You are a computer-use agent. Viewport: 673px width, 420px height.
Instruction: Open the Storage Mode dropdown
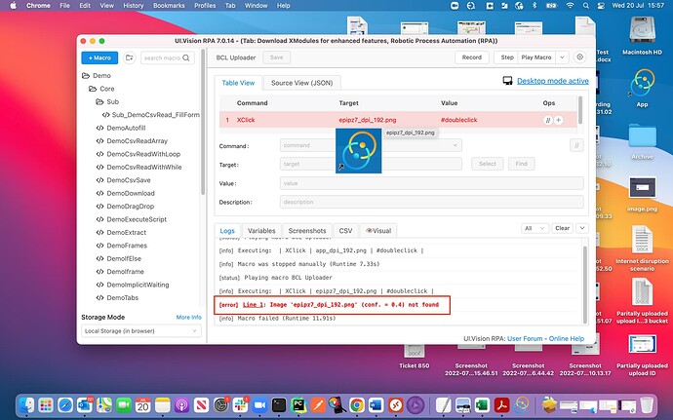[140, 330]
